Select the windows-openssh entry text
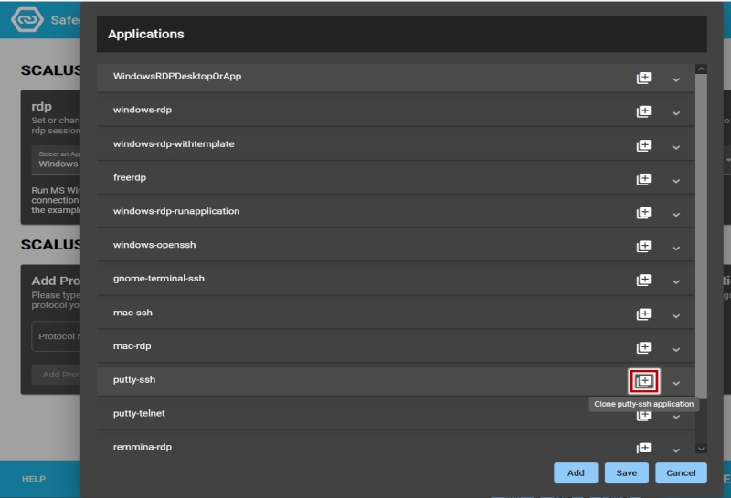This screenshot has width=731, height=498. (154, 245)
